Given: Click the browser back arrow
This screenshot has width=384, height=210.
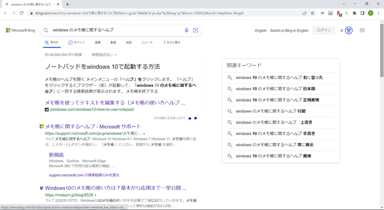Looking at the screenshot, I should [x=6, y=13].
